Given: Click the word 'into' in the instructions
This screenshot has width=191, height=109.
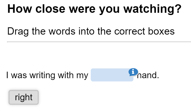Looking at the screenshot, I should [86, 31].
